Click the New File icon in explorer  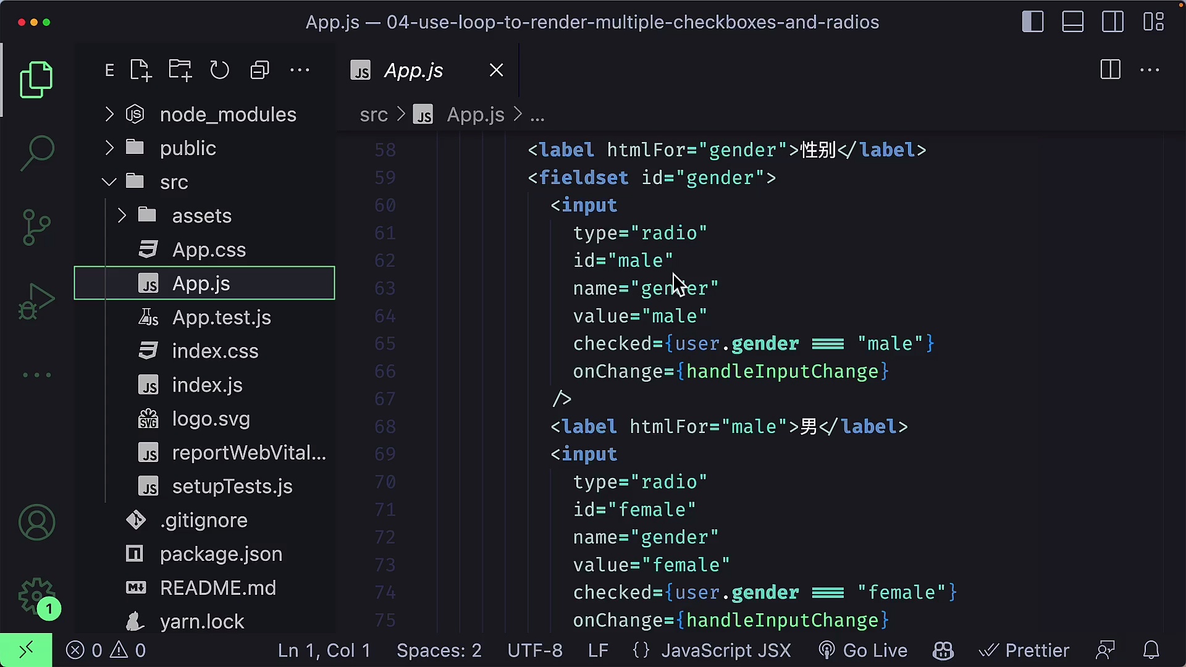pyautogui.click(x=141, y=70)
